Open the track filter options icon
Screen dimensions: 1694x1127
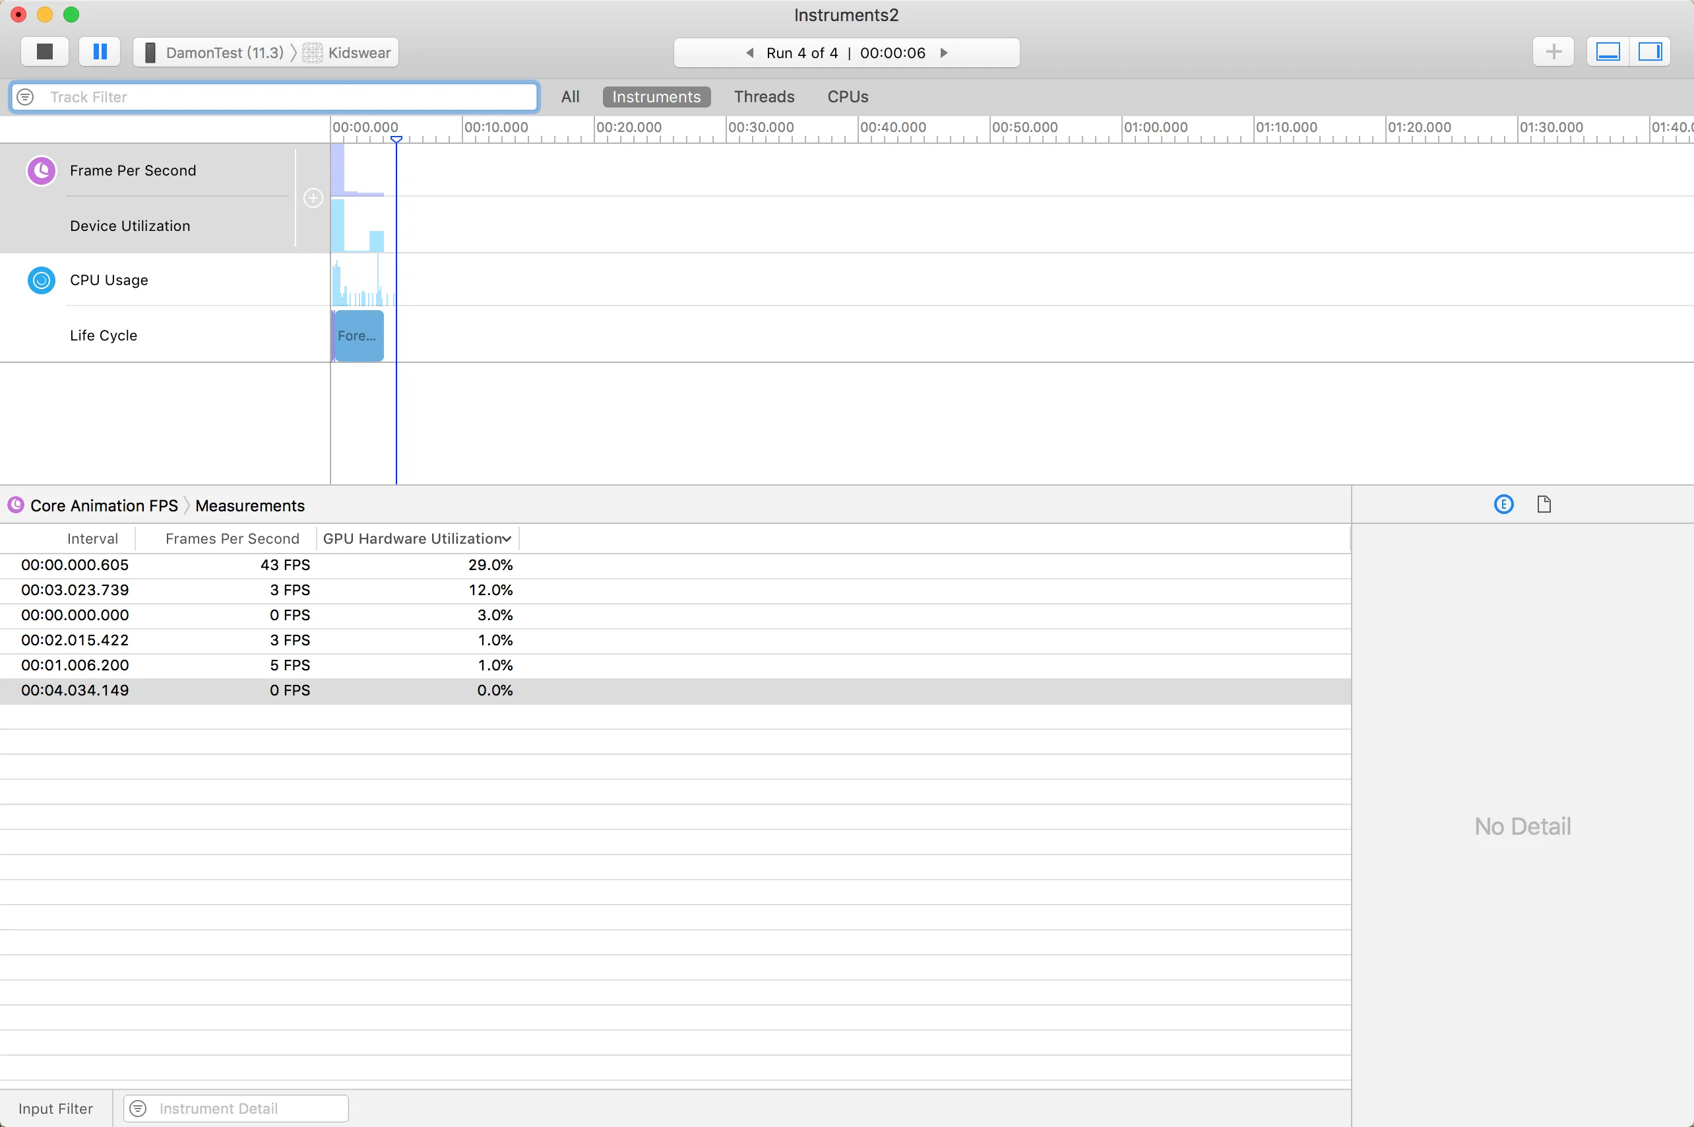tap(25, 97)
